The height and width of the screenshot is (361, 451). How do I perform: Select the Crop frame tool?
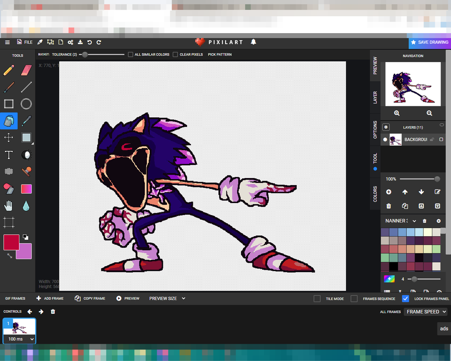[9, 223]
